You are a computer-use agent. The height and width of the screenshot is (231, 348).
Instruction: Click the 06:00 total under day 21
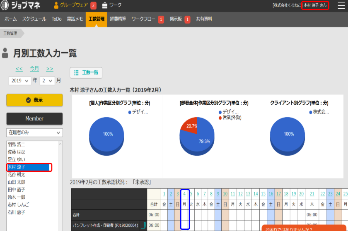click(x=312, y=215)
